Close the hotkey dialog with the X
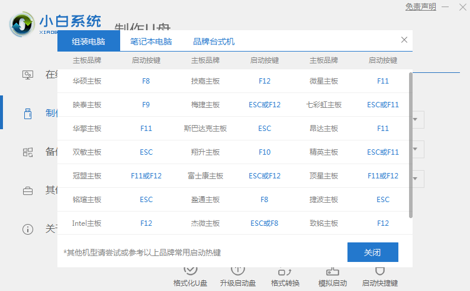This screenshot has height=291, width=470. [404, 40]
